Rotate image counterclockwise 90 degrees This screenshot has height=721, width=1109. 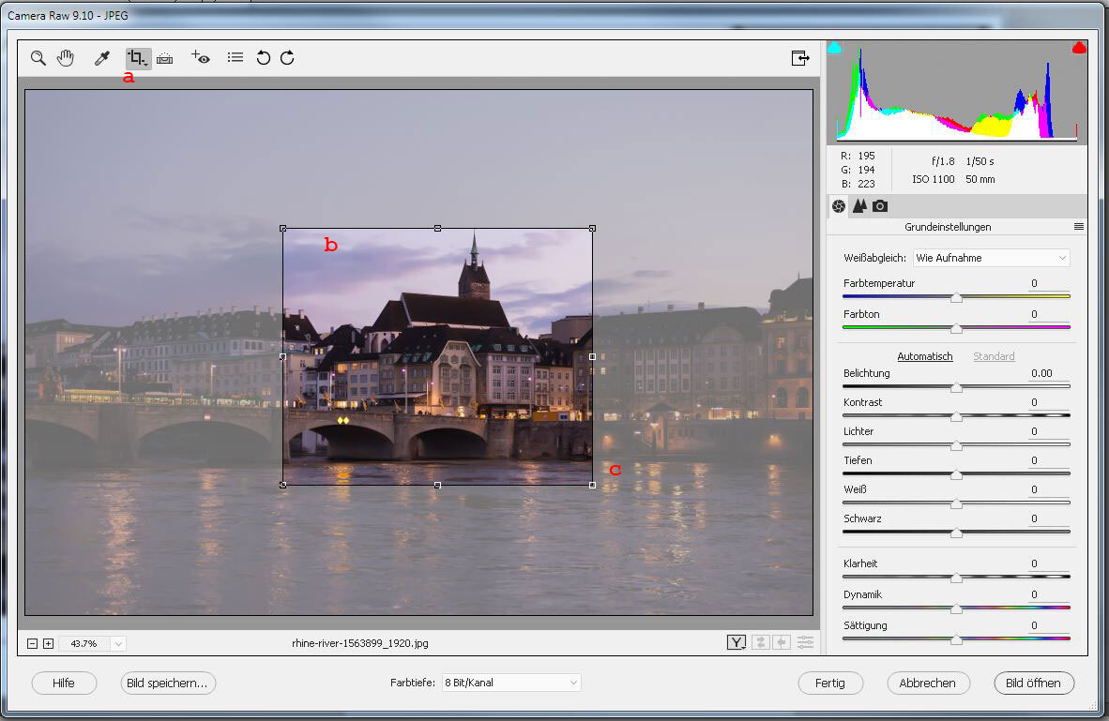tap(264, 58)
